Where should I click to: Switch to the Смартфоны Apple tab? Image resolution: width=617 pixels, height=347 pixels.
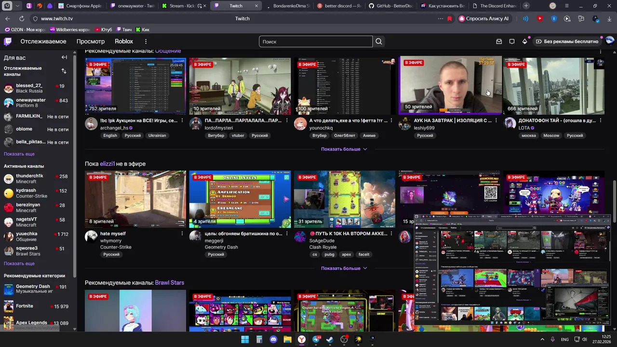pos(80,6)
